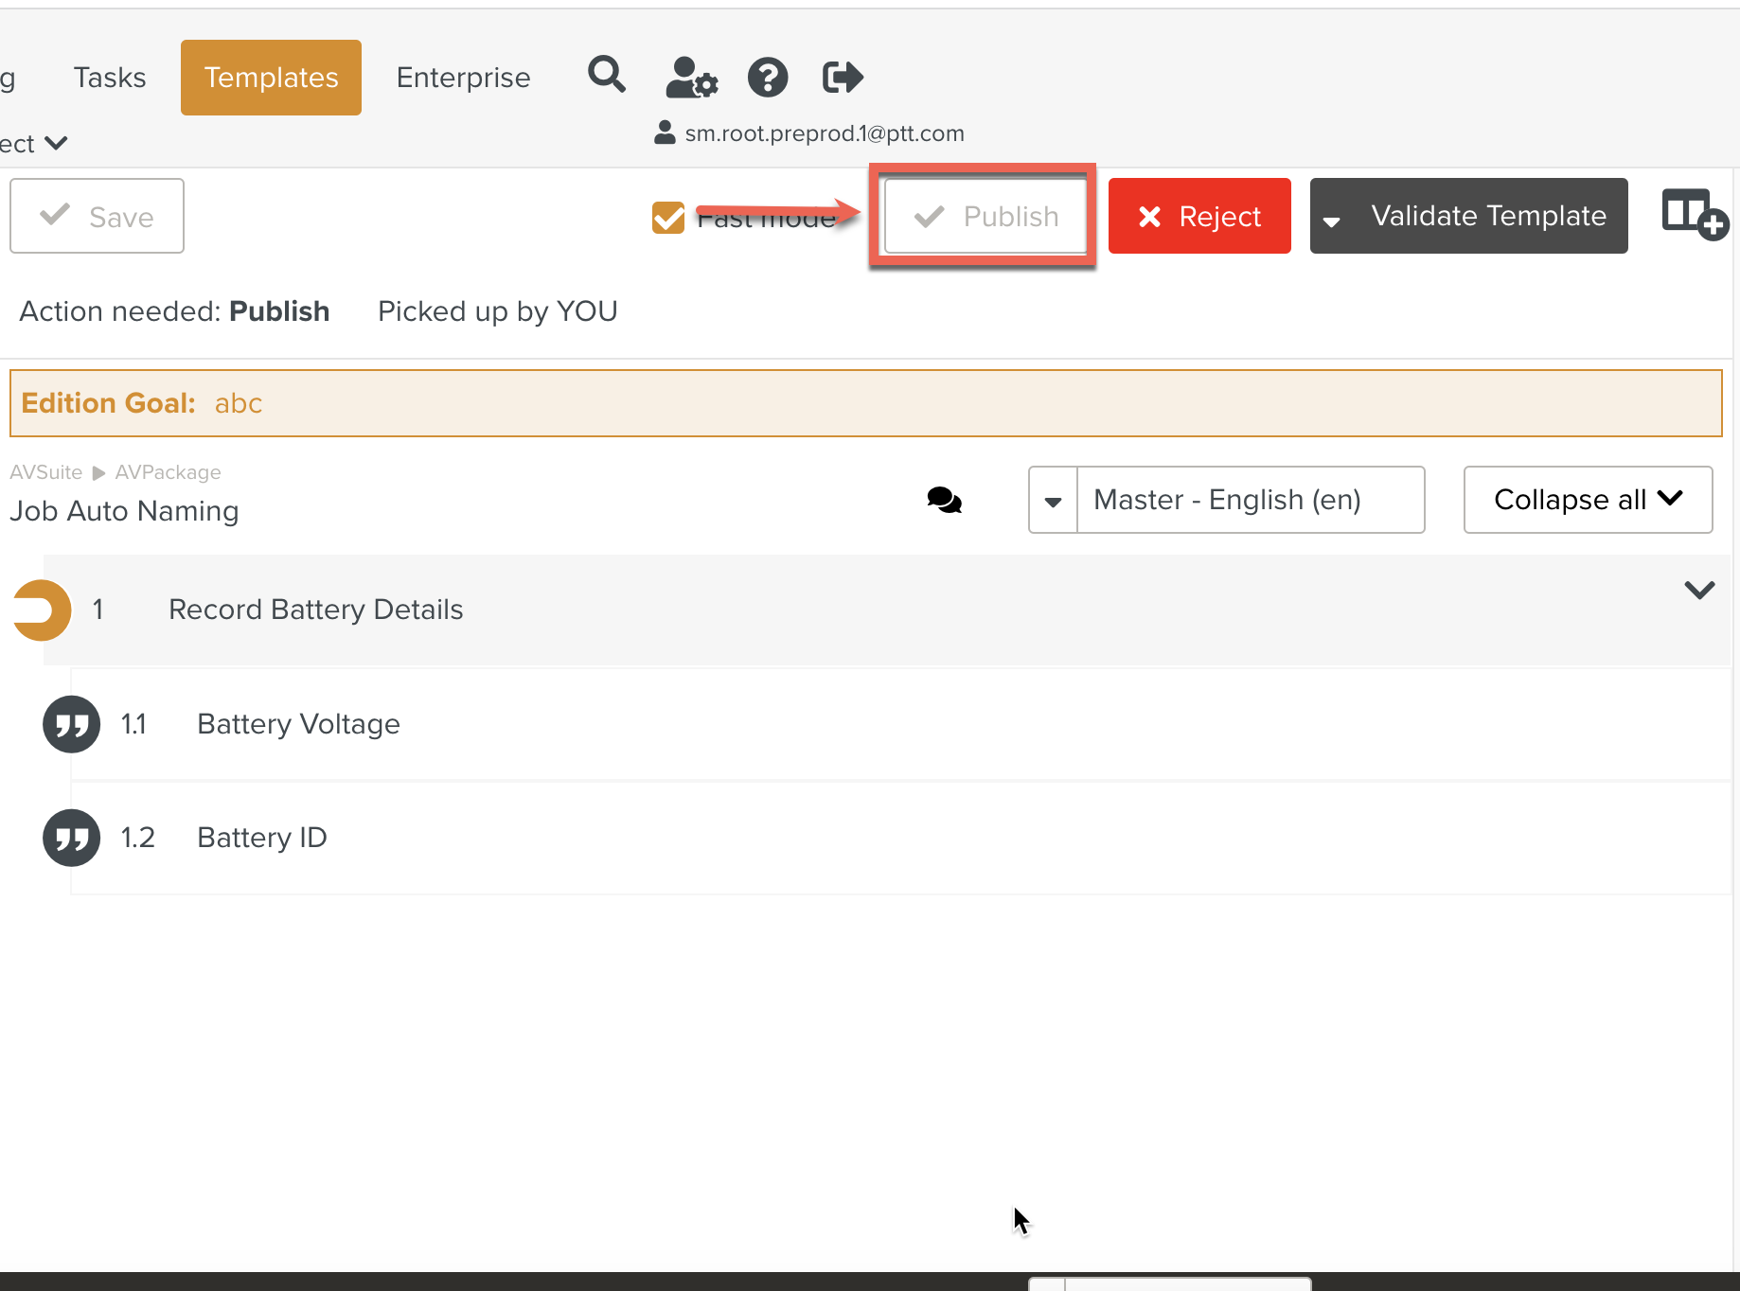
Task: Open the Enterprise tab
Action: point(463,78)
